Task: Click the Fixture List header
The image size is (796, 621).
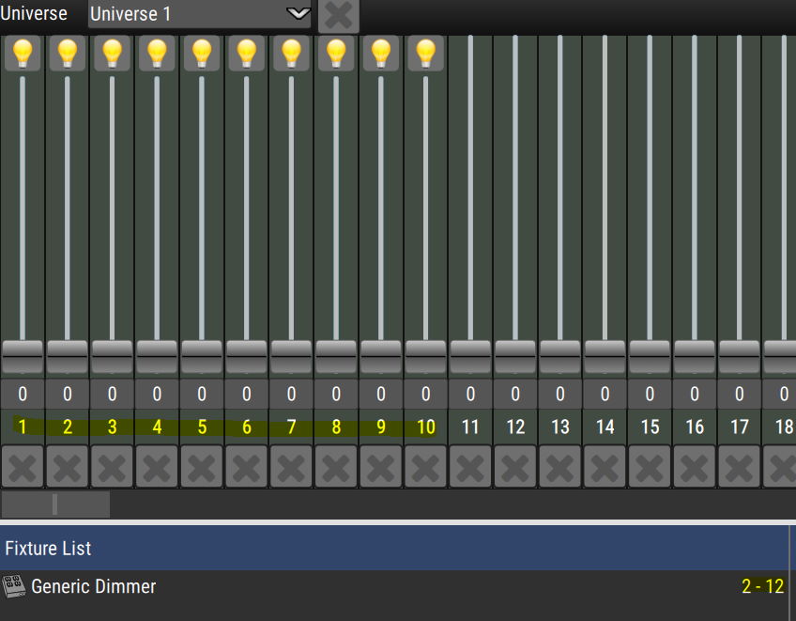Action: [394, 548]
